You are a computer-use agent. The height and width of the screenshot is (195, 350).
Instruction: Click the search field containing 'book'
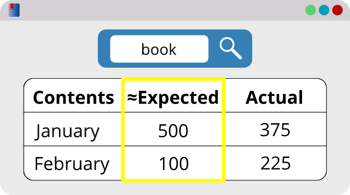point(159,49)
